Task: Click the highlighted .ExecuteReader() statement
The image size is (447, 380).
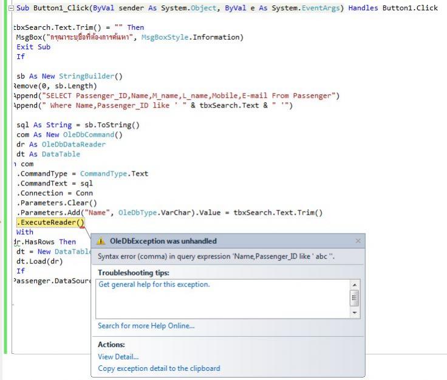Action: click(50, 223)
